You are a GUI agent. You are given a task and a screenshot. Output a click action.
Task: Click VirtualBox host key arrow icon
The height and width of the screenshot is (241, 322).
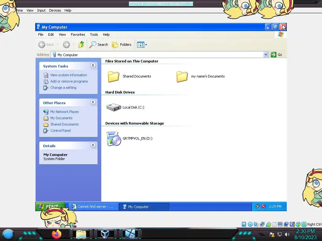304,224
